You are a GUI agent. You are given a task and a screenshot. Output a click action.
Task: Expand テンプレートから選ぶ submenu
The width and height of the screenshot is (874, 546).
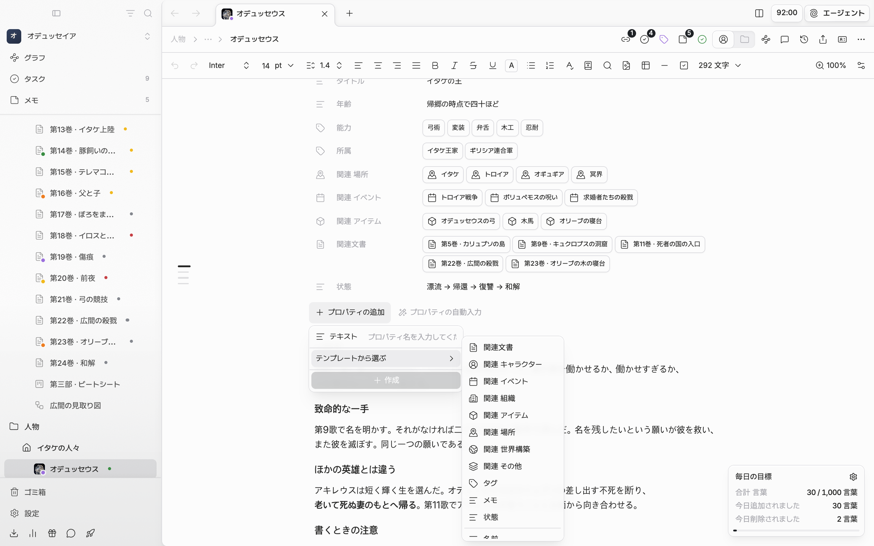click(x=385, y=358)
